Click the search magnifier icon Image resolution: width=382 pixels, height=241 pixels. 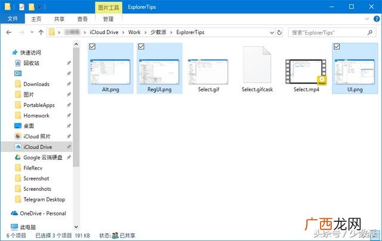pos(370,32)
